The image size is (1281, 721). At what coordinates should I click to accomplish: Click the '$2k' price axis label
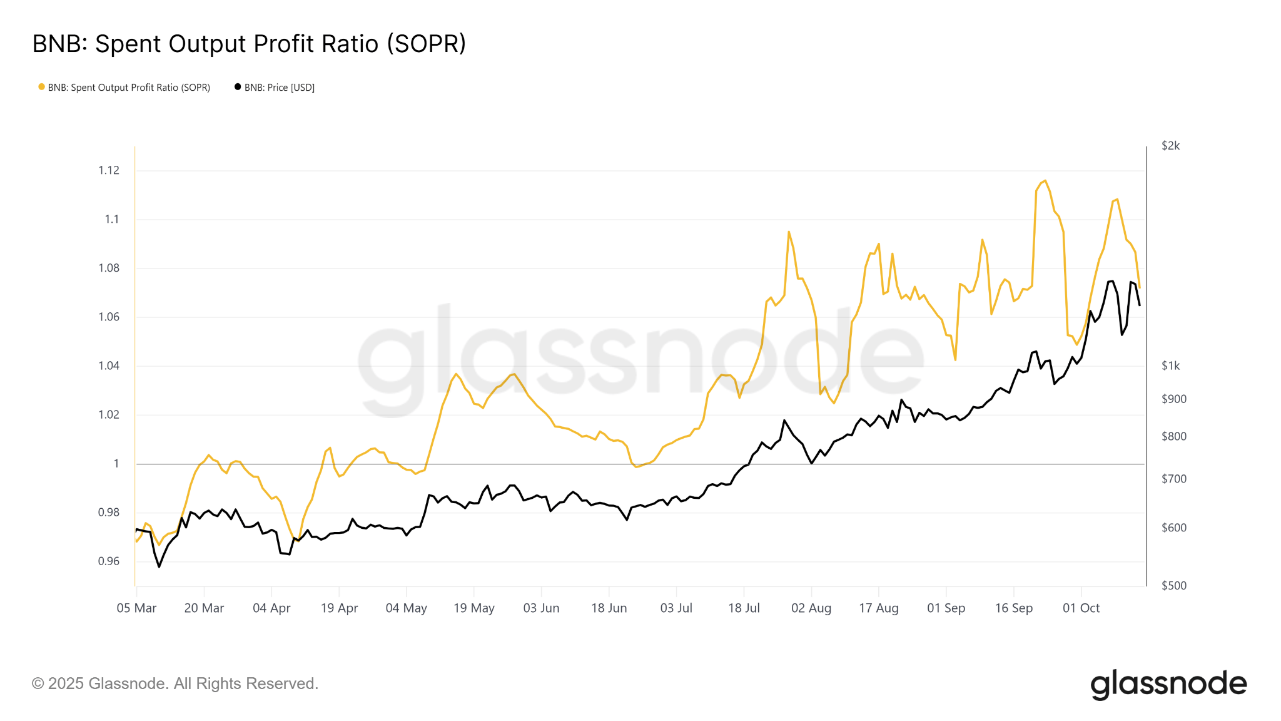click(1170, 146)
